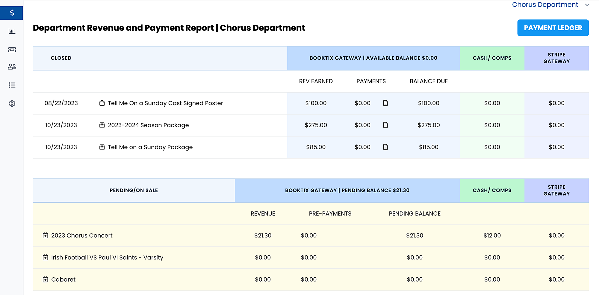Open the people/users sidebar icon
Viewport: 599px width, 295px height.
point(12,67)
